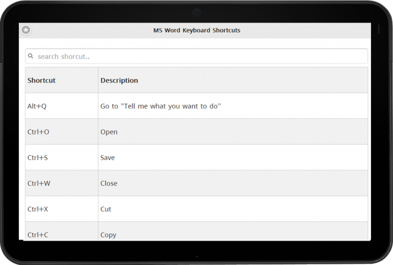The height and width of the screenshot is (265, 393).
Task: Click the Cut description row
Action: click(106, 209)
